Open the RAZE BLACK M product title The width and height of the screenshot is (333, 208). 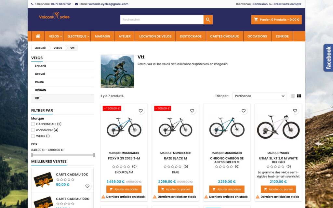coord(175,158)
